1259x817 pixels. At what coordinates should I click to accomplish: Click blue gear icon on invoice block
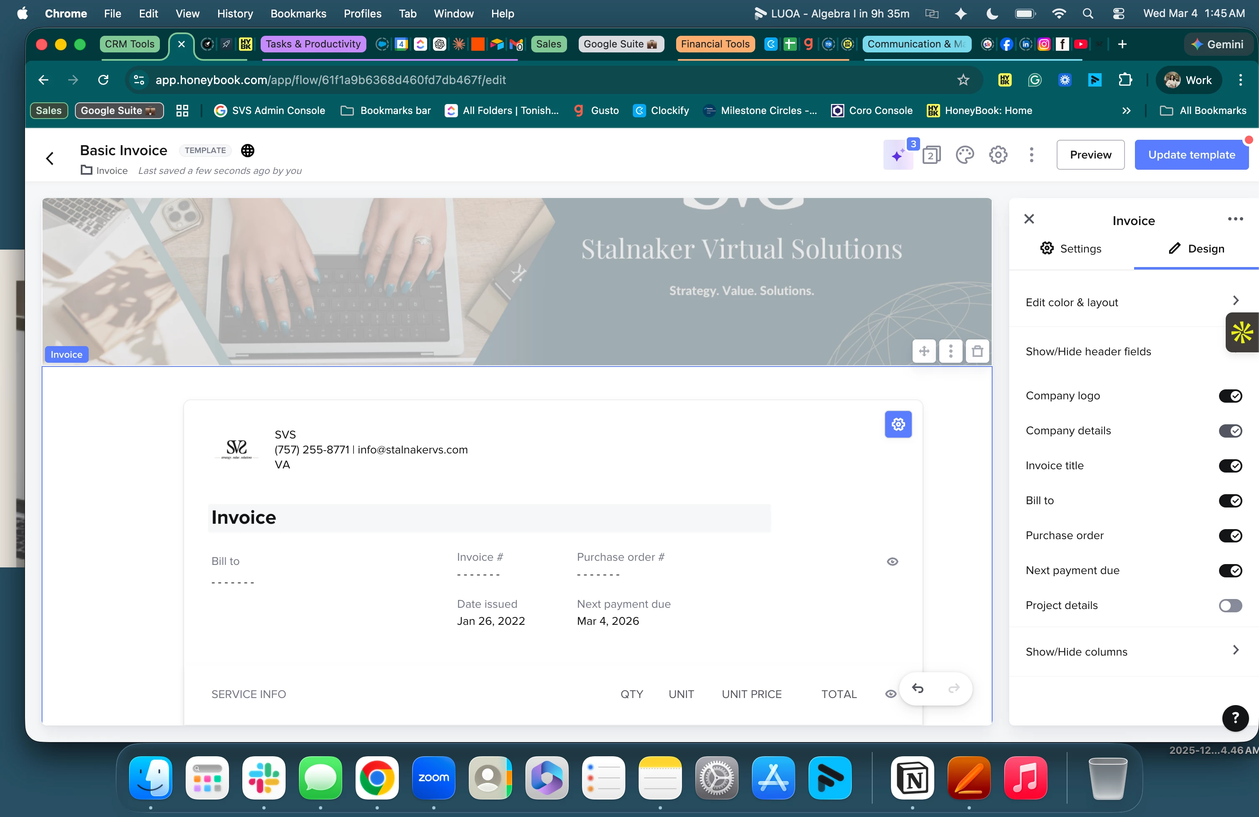(x=898, y=424)
